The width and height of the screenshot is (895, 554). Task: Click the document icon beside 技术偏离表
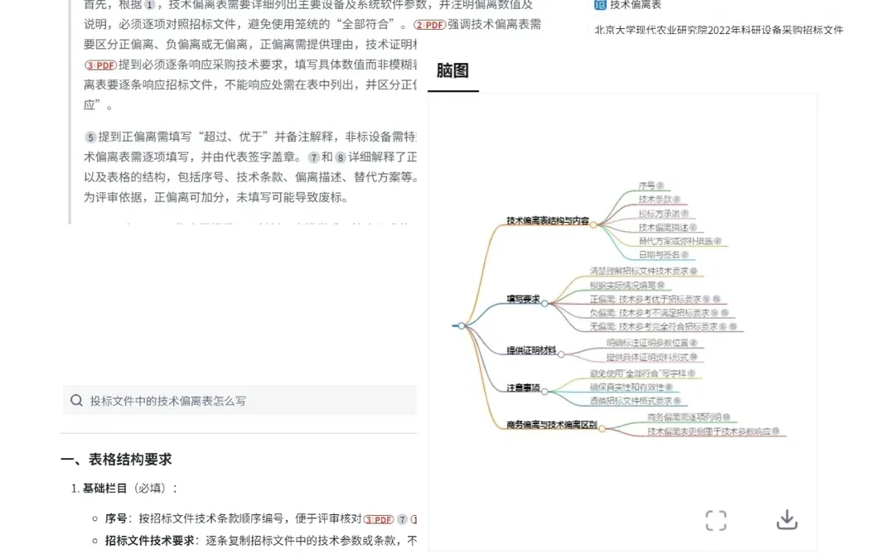tap(600, 5)
